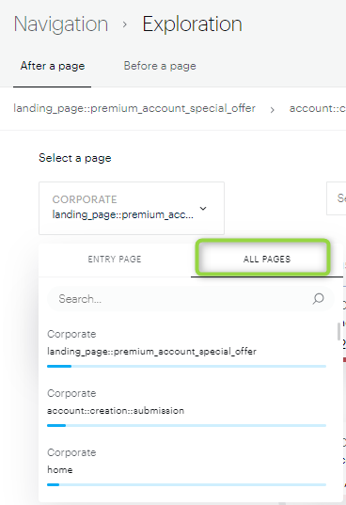Click the path arrow after landing_page::premium_account_special_offer
The width and height of the screenshot is (346, 505).
tap(273, 110)
